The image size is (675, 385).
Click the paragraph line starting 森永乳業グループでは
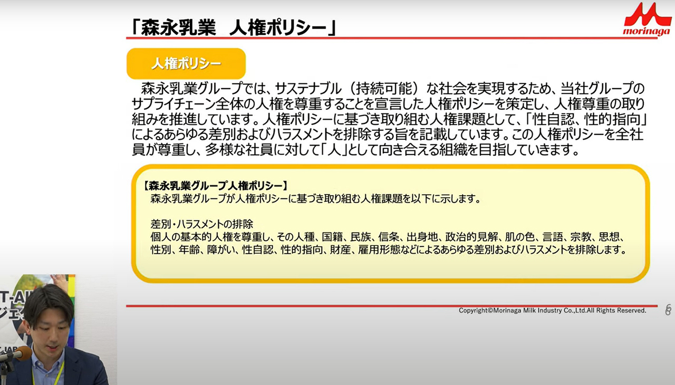pyautogui.click(x=393, y=88)
